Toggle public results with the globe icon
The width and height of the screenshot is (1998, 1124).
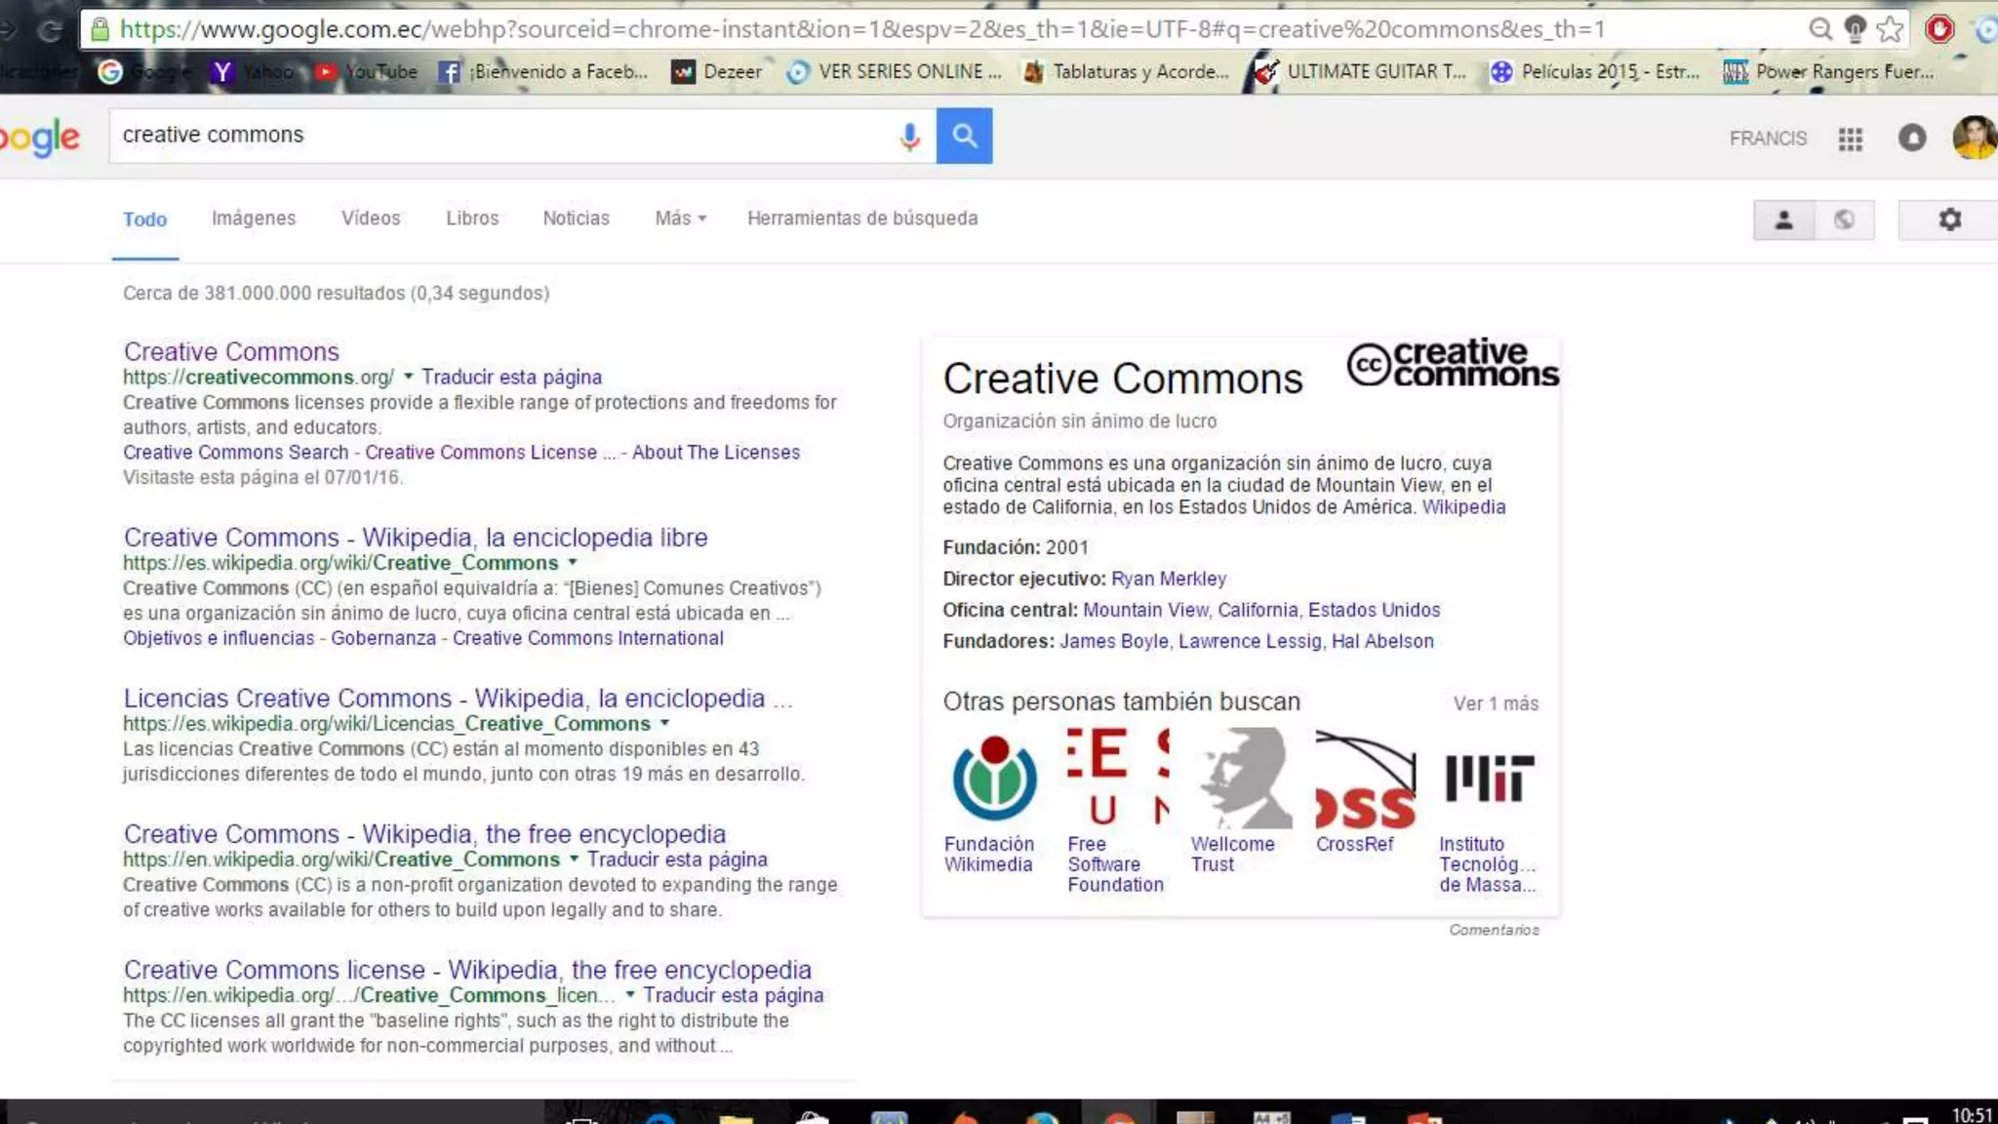click(x=1845, y=219)
